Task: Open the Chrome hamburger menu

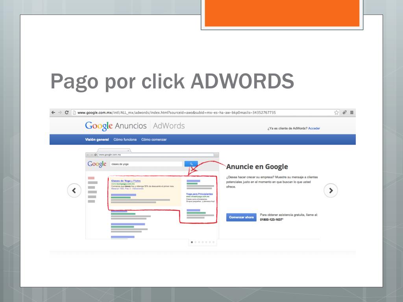Action: (352, 112)
